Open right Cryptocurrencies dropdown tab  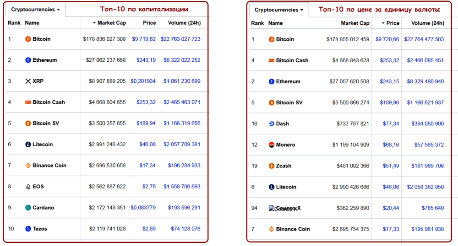coord(278,10)
